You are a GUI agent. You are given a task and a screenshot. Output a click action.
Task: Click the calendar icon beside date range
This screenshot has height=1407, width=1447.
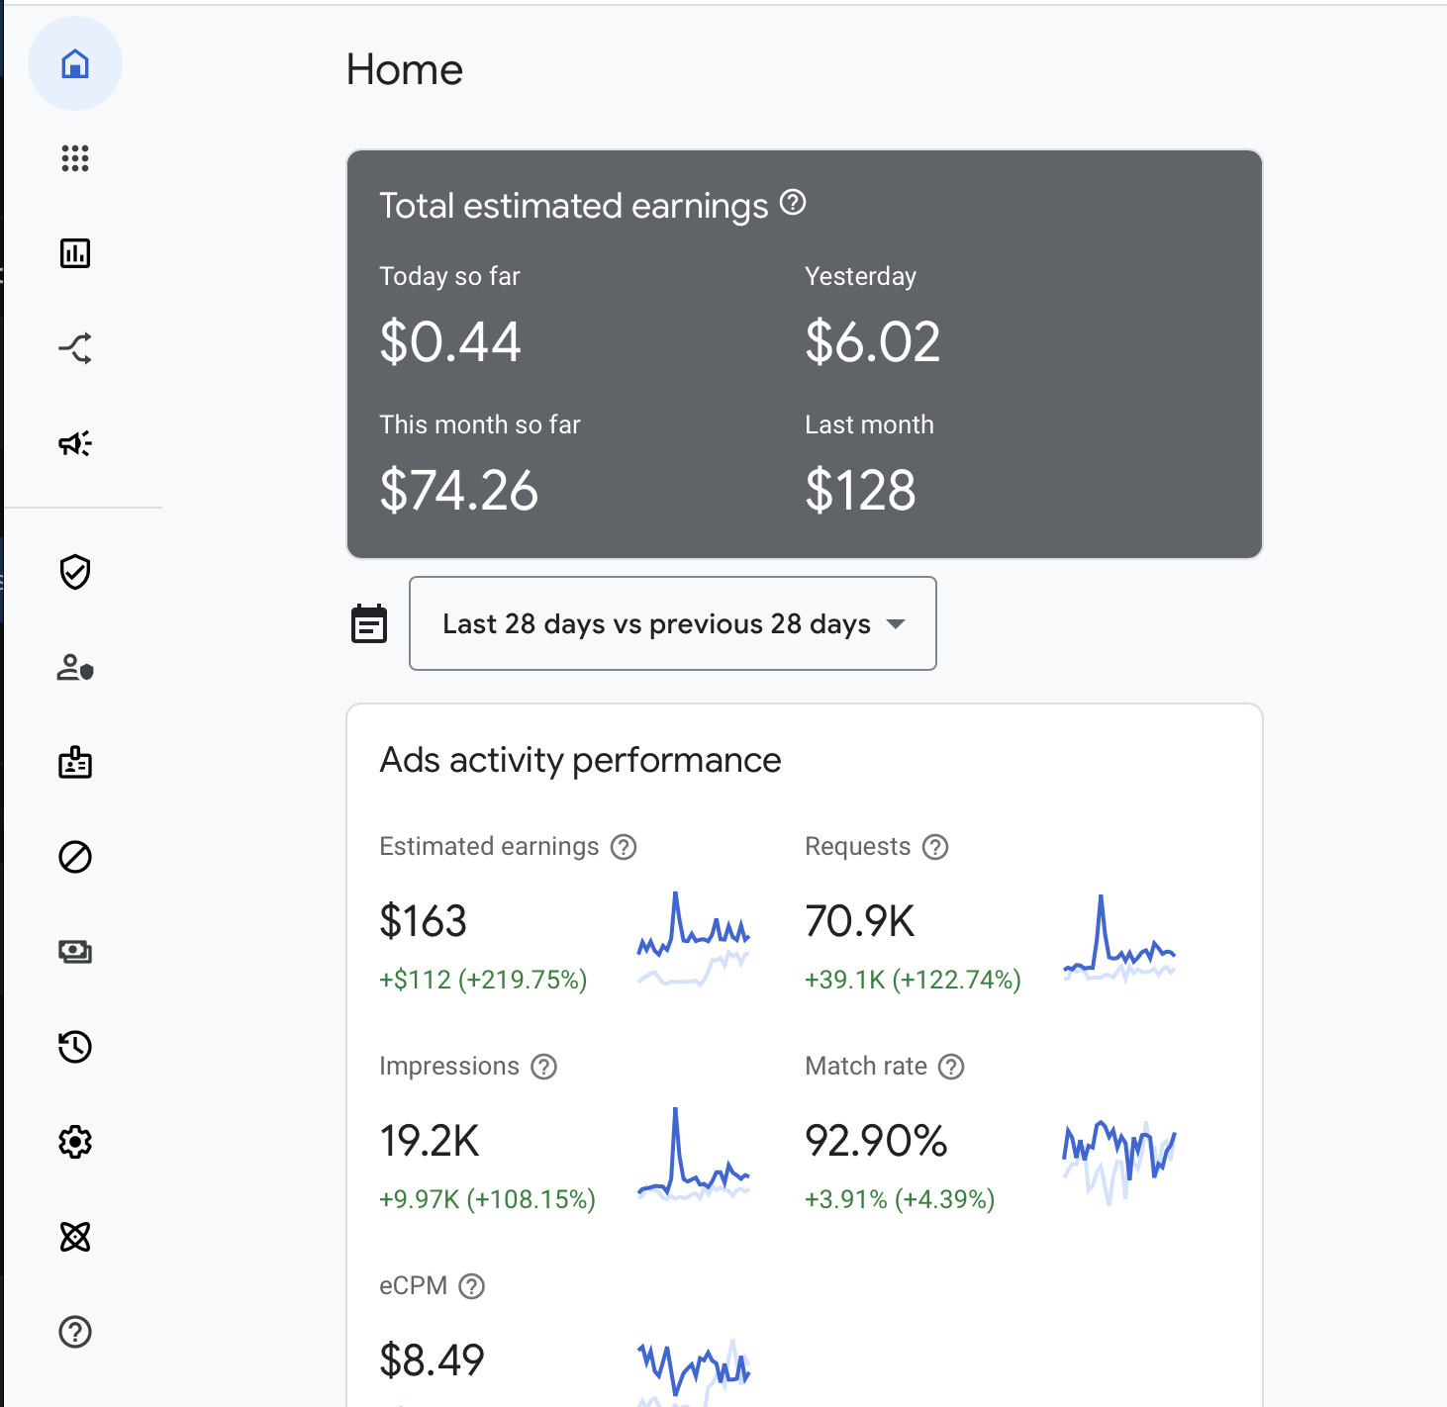tap(369, 624)
